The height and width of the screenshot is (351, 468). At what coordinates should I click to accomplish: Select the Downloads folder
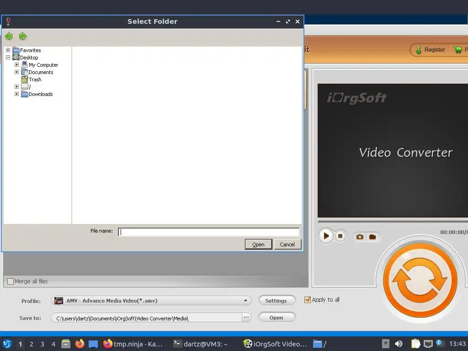[41, 94]
